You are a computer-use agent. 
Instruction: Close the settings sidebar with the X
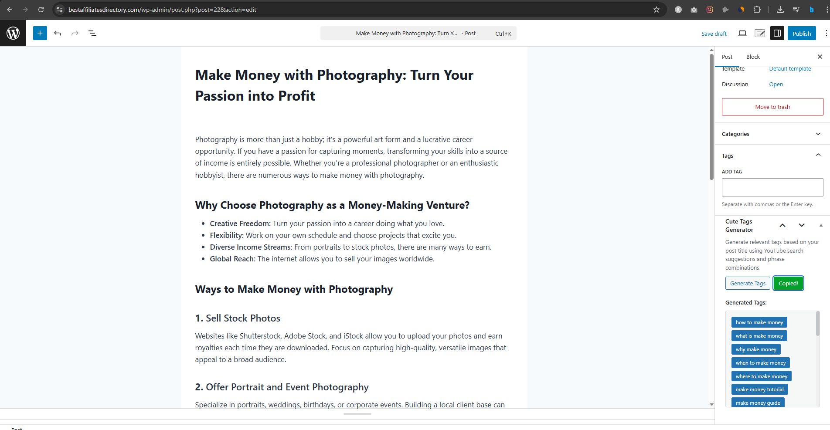(x=820, y=57)
